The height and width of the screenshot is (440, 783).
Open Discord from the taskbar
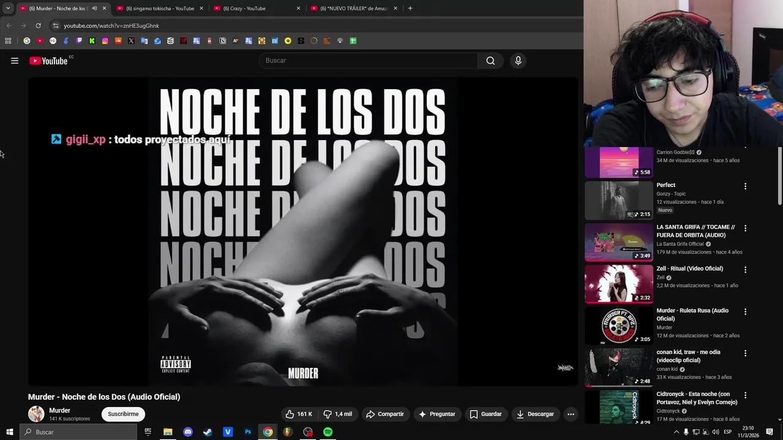tap(188, 432)
